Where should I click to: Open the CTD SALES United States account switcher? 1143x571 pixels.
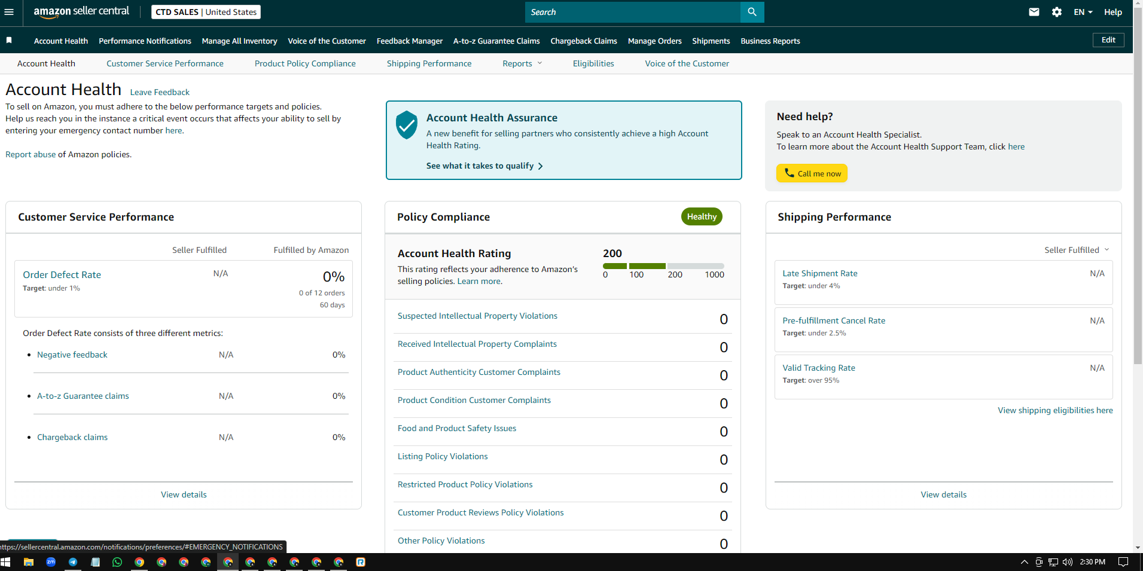click(206, 12)
